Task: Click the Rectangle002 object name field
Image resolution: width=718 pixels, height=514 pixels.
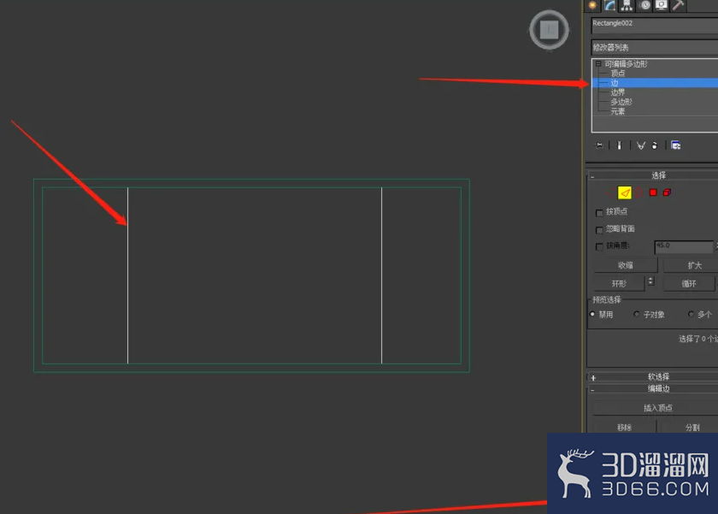Action: coord(655,25)
